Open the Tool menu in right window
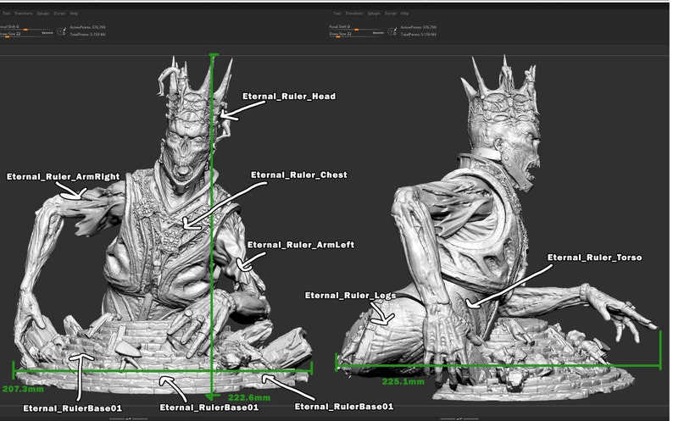 [x=337, y=14]
